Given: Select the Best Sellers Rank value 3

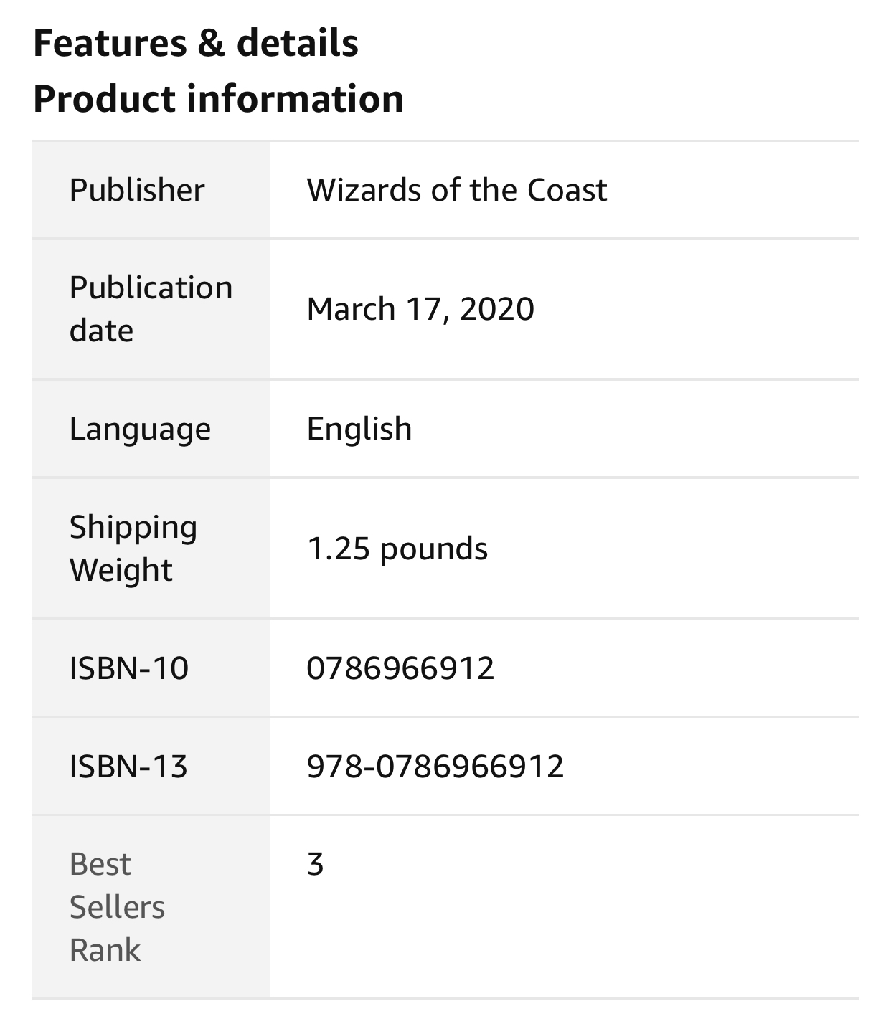Looking at the screenshot, I should click(x=316, y=864).
